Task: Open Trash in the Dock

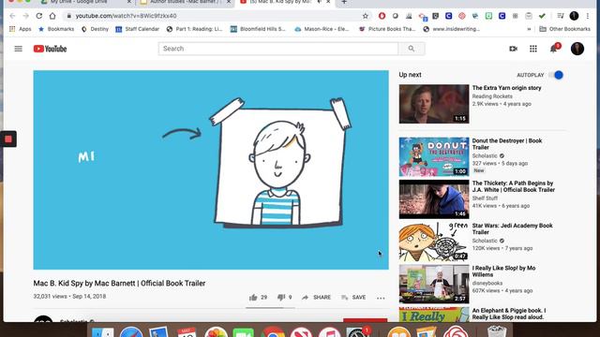Action: pos(497,331)
